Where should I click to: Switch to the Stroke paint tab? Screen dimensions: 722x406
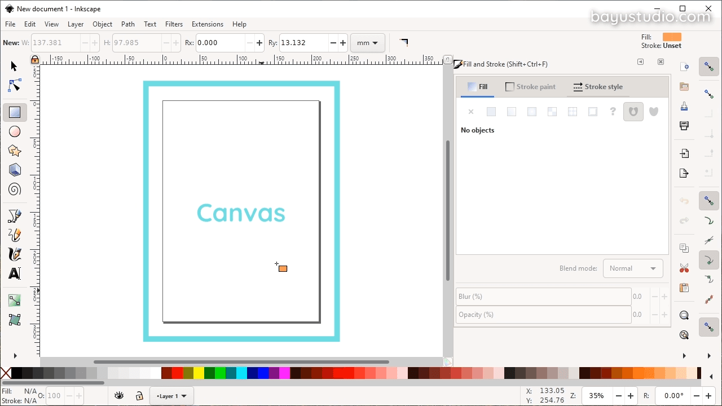click(x=531, y=87)
